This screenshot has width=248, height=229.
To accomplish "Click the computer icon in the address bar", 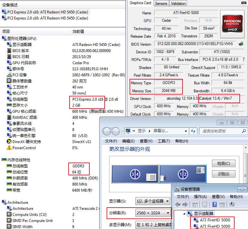I will [128, 131].
